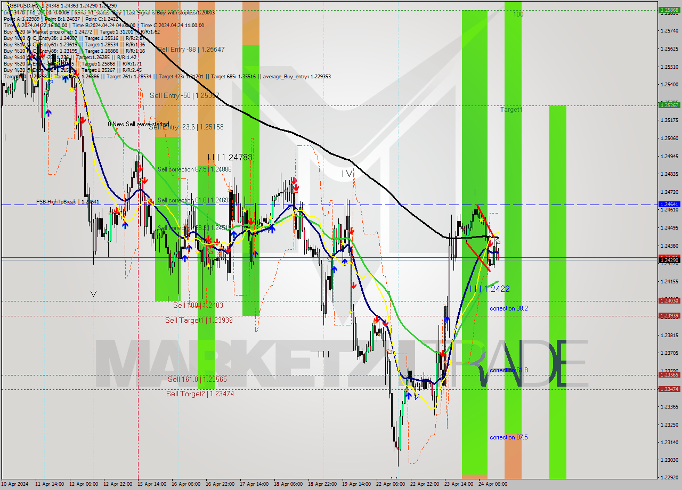Click the '17 Apr 14:00' date on the time axis
Viewport: 682px width, 490px height.
(x=254, y=484)
